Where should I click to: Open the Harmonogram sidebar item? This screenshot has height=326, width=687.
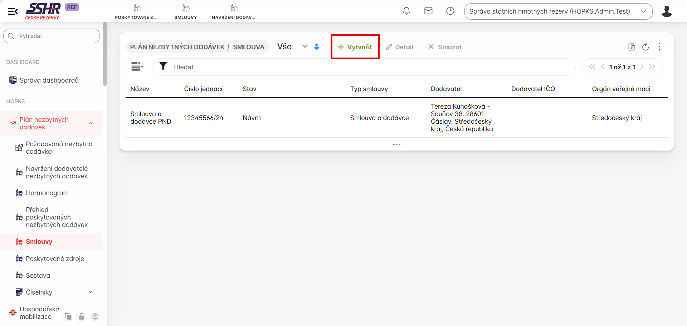tap(47, 193)
